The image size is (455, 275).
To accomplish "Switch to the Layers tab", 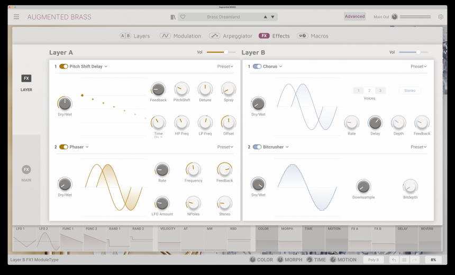I will [134, 36].
